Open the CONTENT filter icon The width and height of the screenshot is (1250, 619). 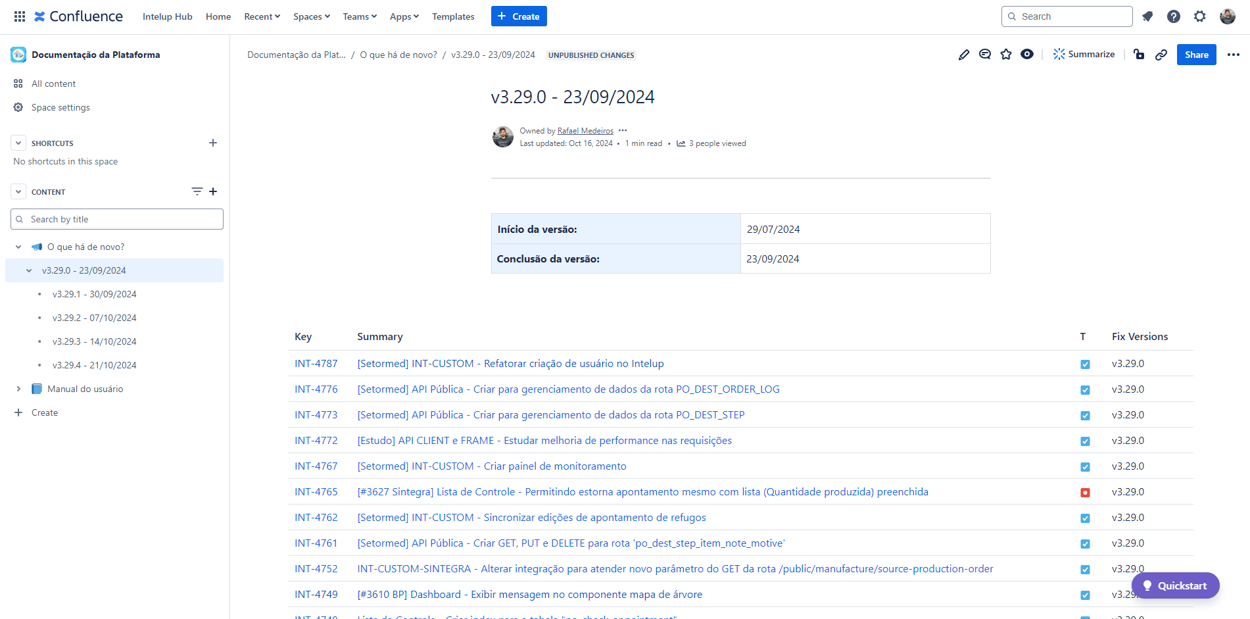point(197,191)
